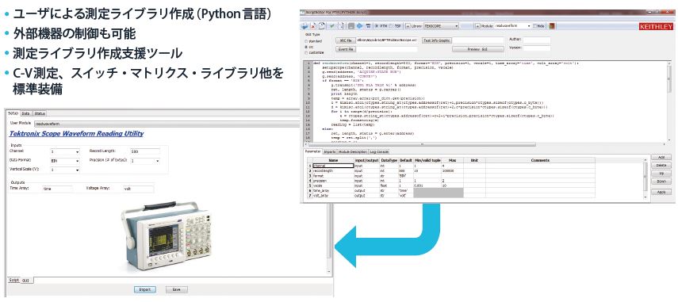Click the up arrow icon before Library
The height and width of the screenshot is (302, 678).
click(x=408, y=26)
